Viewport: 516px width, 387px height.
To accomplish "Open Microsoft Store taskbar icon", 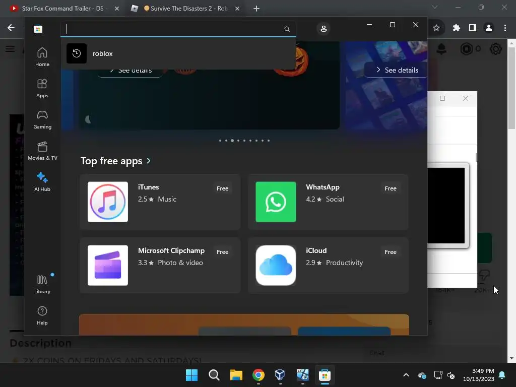I will coord(325,375).
